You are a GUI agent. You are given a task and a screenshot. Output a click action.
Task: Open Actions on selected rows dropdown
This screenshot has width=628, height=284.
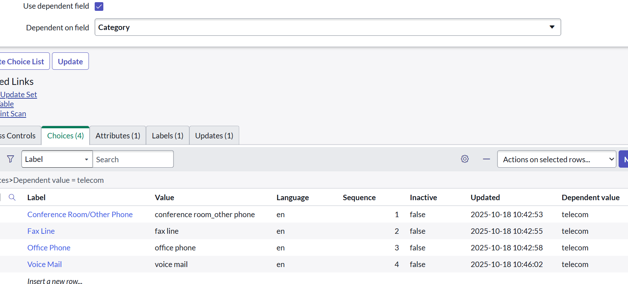coord(556,159)
